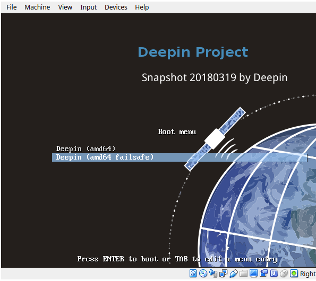Viewport: 316px width, 281px height.
Task: Click the hard disk activity icon
Action: 193,274
